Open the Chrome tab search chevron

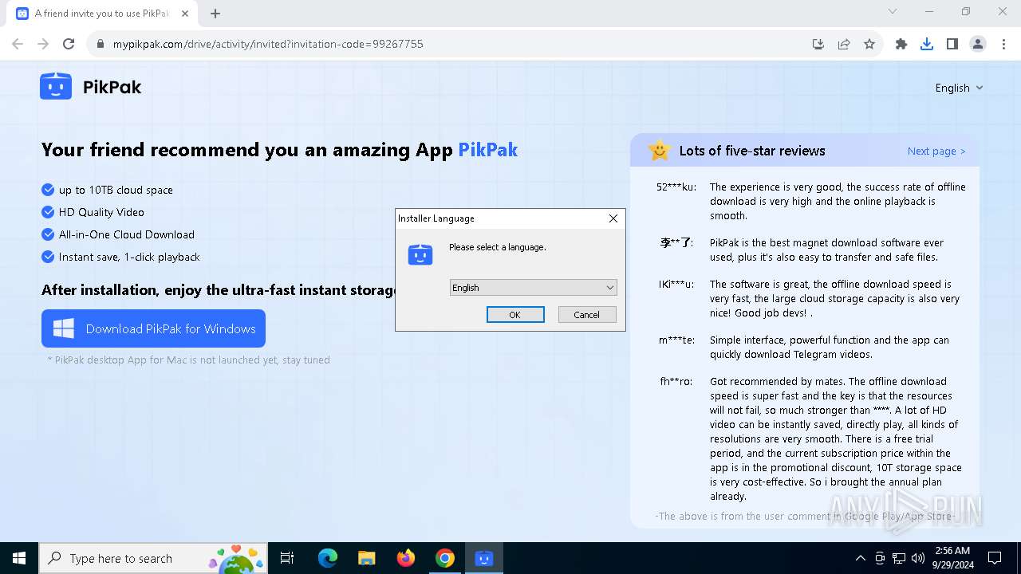[893, 12]
